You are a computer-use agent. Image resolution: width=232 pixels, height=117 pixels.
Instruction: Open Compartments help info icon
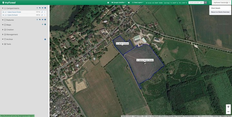[x=45, y=8]
